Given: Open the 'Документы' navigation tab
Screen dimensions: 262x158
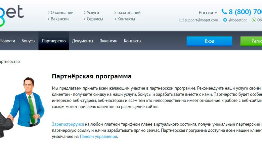Looking at the screenshot, I should tap(82, 41).
